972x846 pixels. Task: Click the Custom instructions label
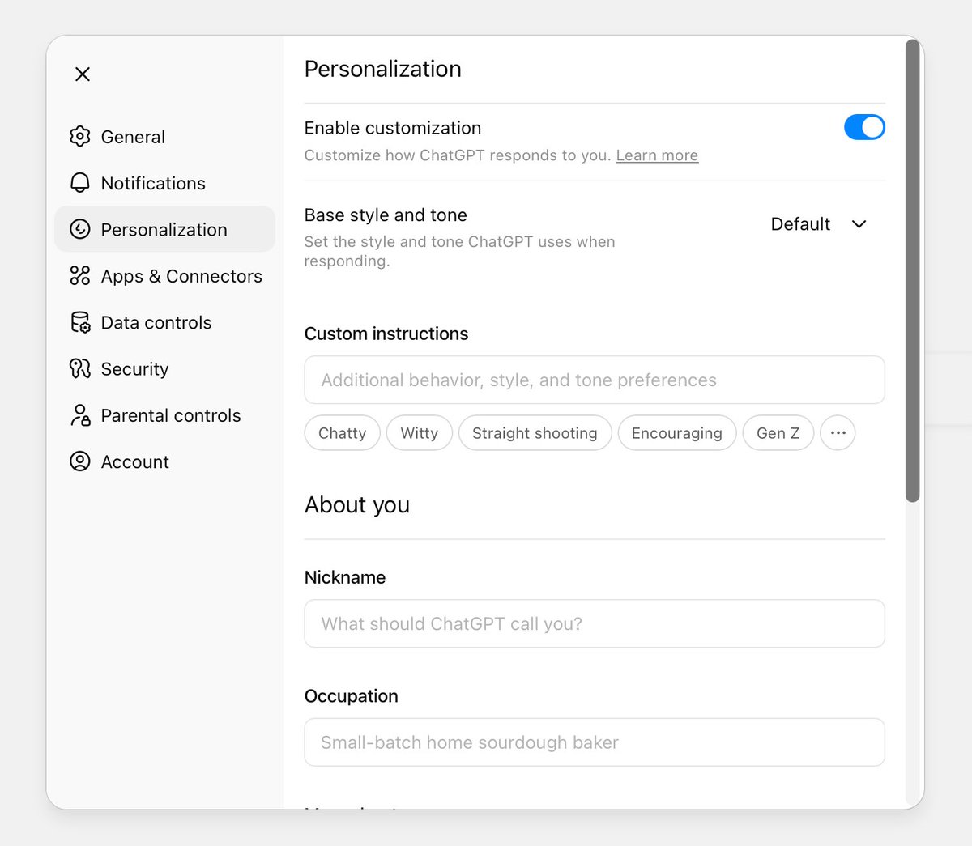point(386,334)
